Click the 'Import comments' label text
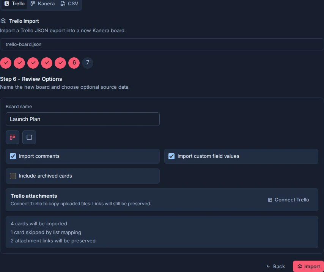 [39, 156]
